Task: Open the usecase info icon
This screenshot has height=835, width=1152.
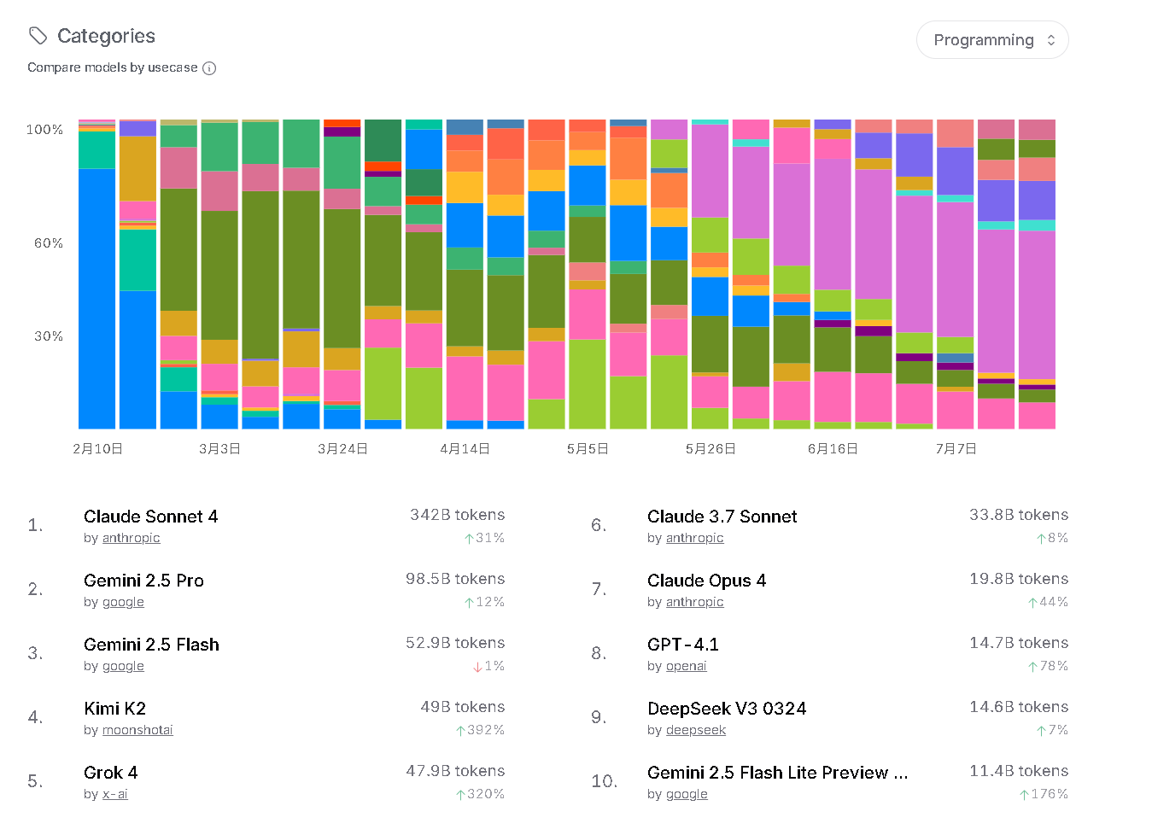Action: tap(209, 68)
